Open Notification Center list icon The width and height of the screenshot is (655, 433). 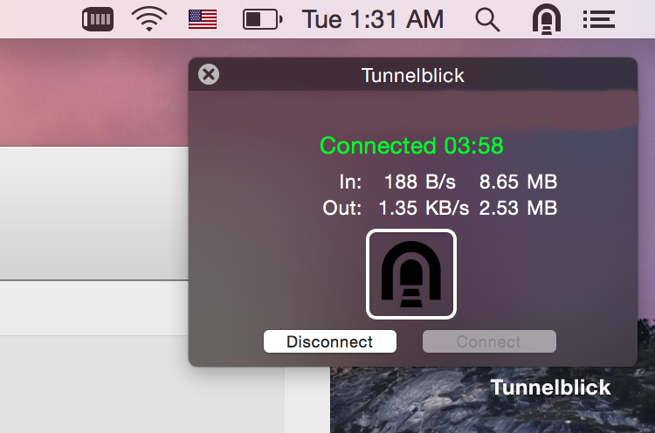599,18
